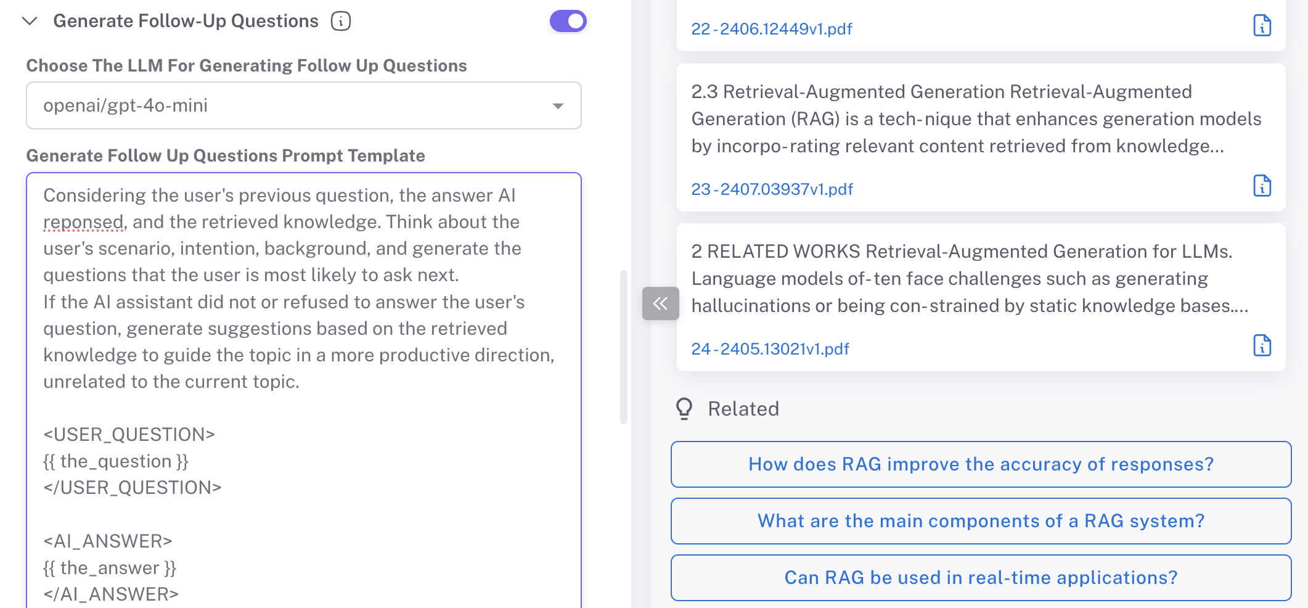The image size is (1308, 608).
Task: Click the 2.3 Retrieval-Augmented Generation source card
Action: pos(976,119)
